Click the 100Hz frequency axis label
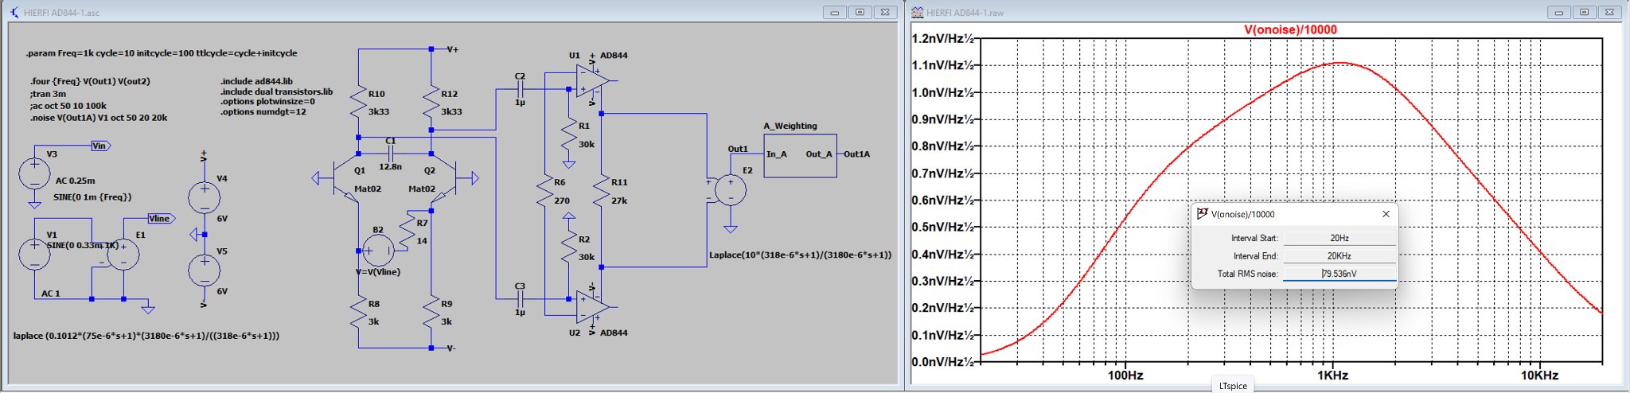Viewport: 1630px width, 393px height. click(1125, 375)
